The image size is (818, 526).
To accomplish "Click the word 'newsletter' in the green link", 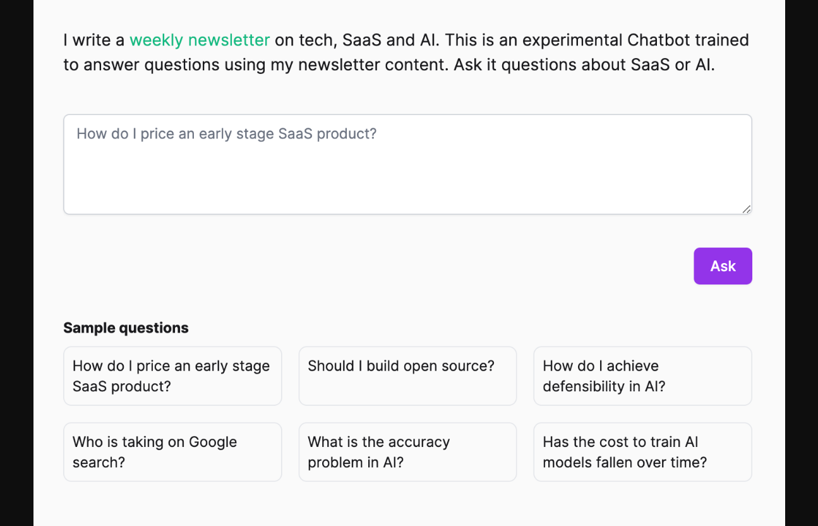I will (229, 40).
